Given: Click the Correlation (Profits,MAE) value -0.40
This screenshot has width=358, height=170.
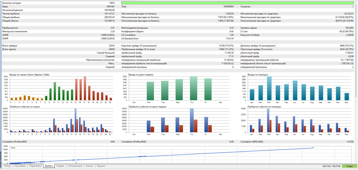Looking at the screenshot, I should coord(231,142).
